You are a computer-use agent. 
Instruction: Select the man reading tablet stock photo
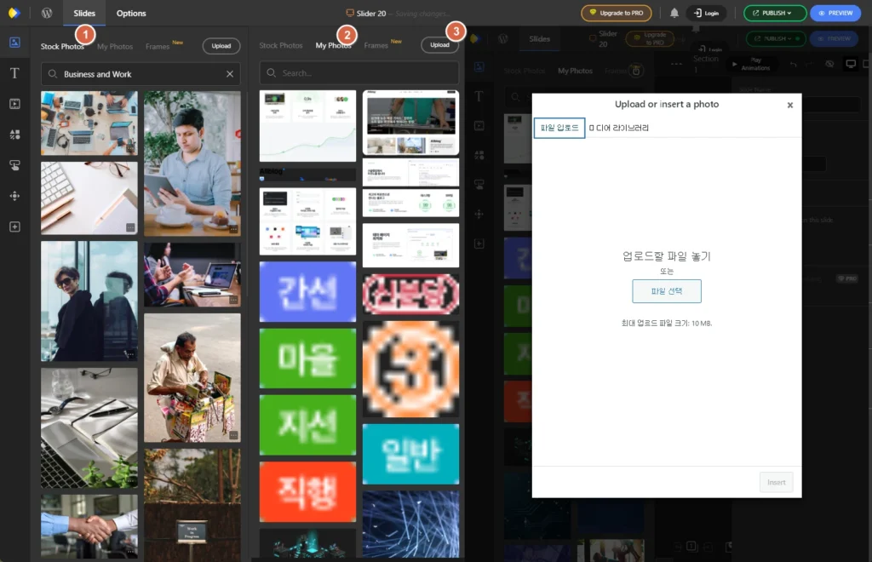pyautogui.click(x=192, y=163)
